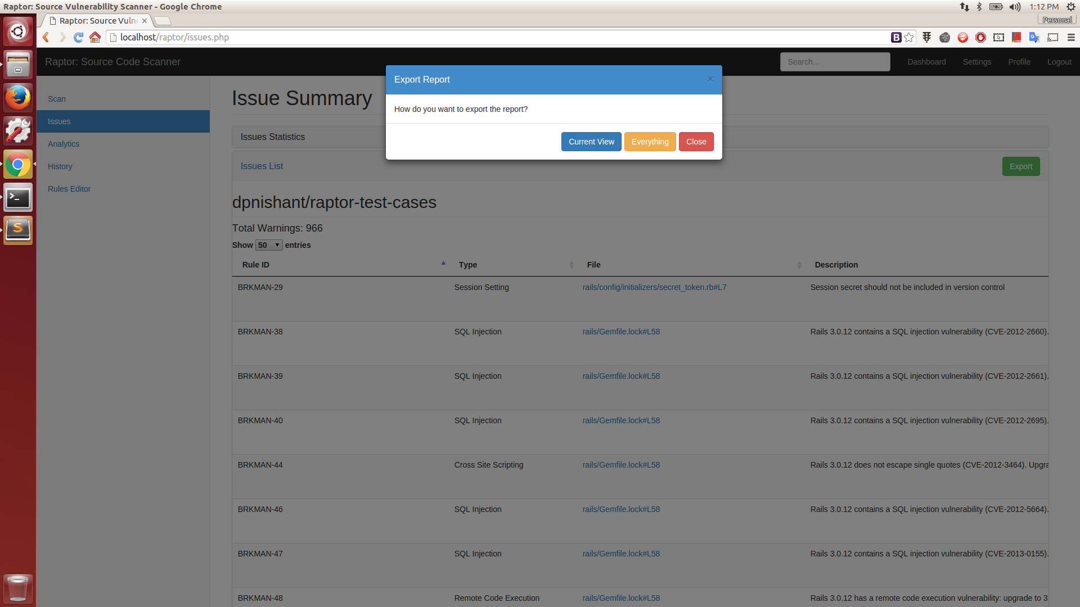Click the bookmark star icon

coord(909,37)
